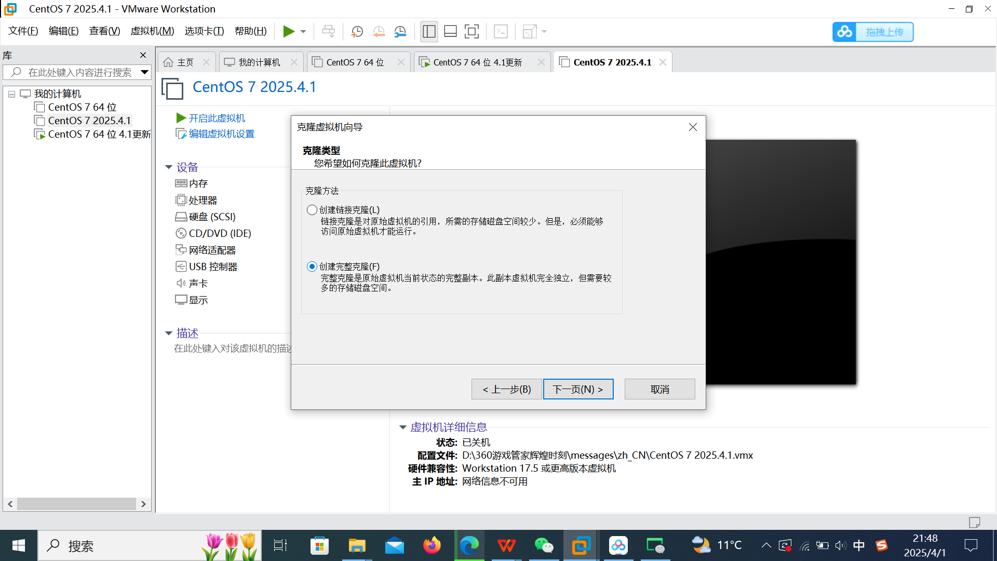This screenshot has height=561, width=997.
Task: Open the snapshot manager wrench icon
Action: coord(400,32)
